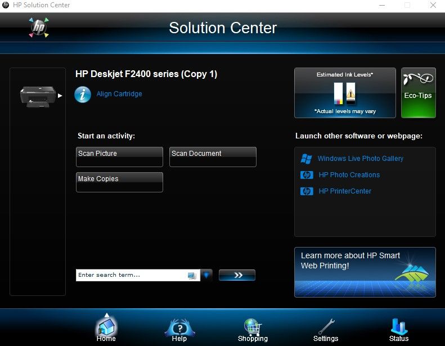Start Scan Picture activity
This screenshot has height=346, width=445.
point(119,156)
